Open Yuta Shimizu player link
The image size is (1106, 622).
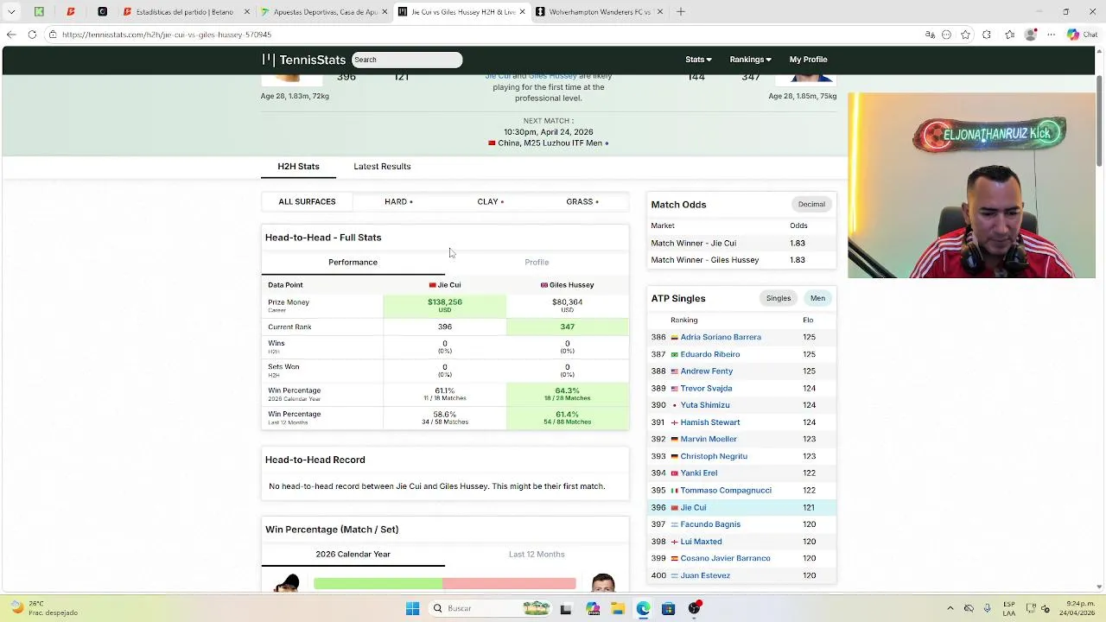click(705, 405)
